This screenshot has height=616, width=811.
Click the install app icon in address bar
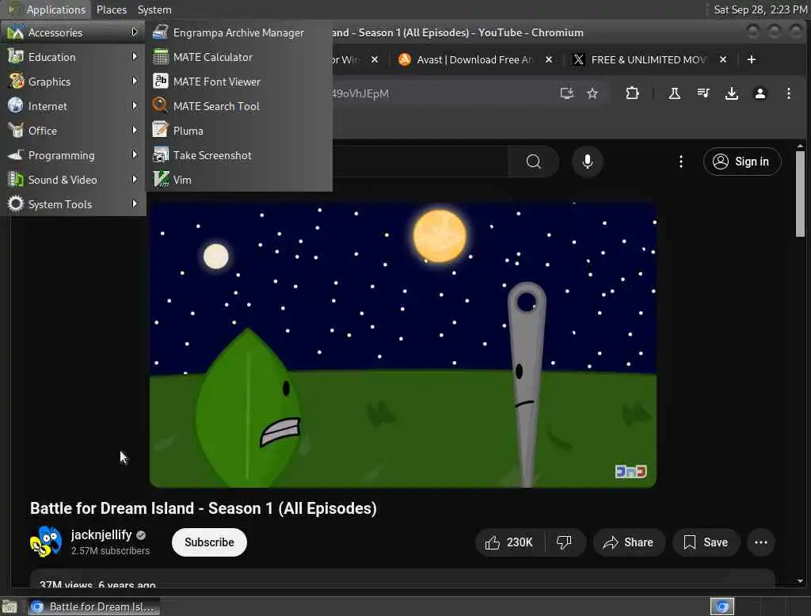tap(567, 93)
